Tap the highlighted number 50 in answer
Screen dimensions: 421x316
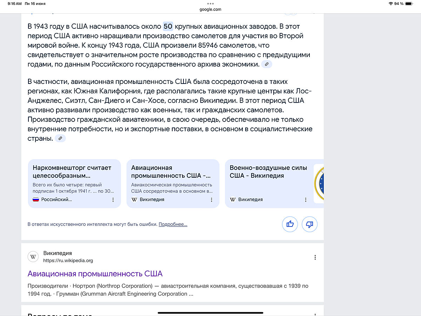168,26
